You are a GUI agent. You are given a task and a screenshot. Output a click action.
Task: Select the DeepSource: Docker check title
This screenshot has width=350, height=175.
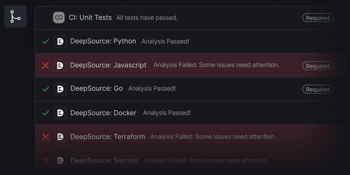click(103, 113)
